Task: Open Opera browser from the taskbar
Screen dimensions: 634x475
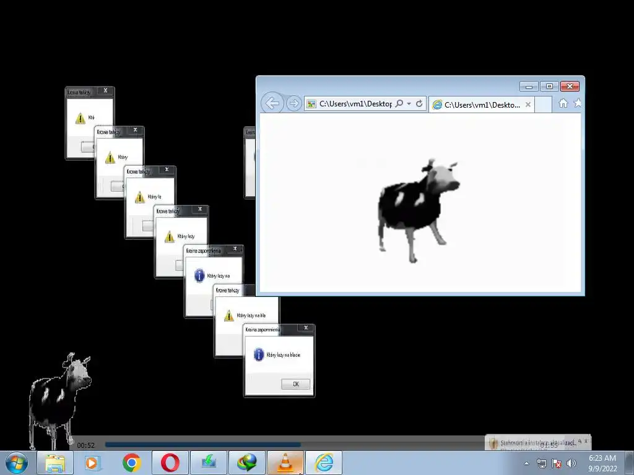Action: [x=170, y=463]
